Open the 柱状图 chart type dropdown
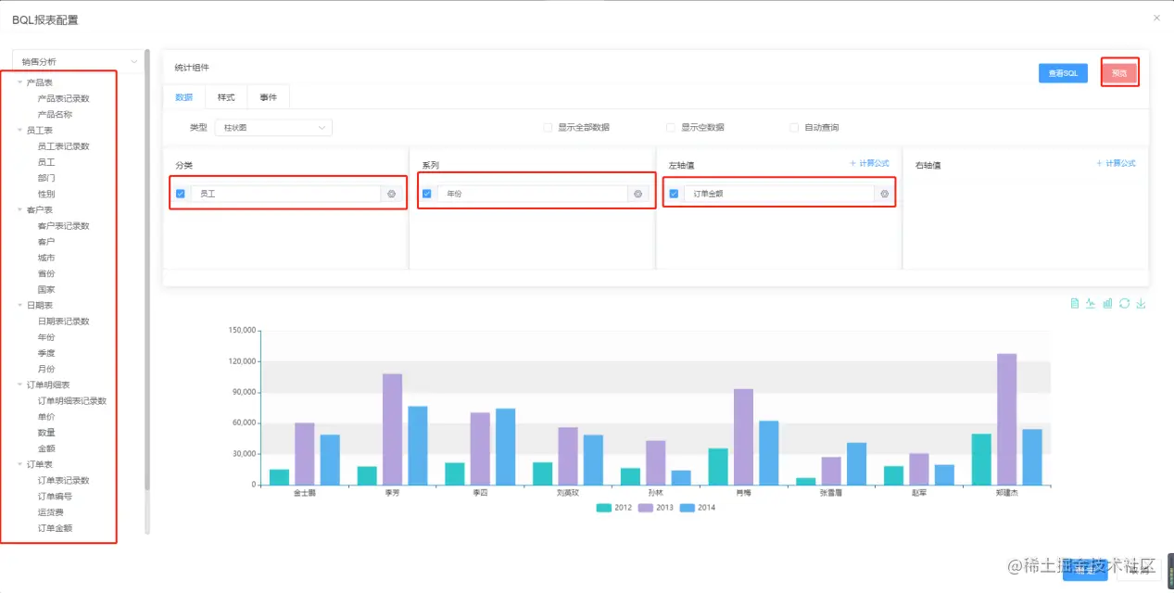 (273, 128)
